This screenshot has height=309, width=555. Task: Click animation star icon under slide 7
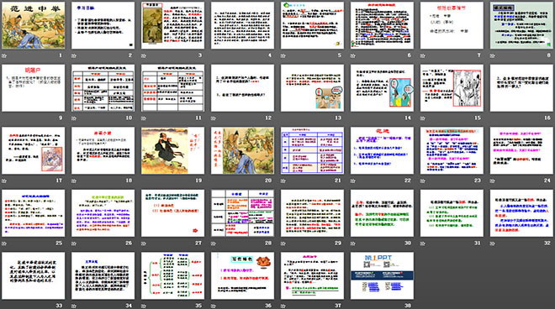(423, 55)
